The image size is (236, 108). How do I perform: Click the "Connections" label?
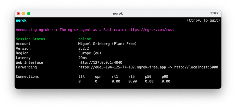coord(27,77)
